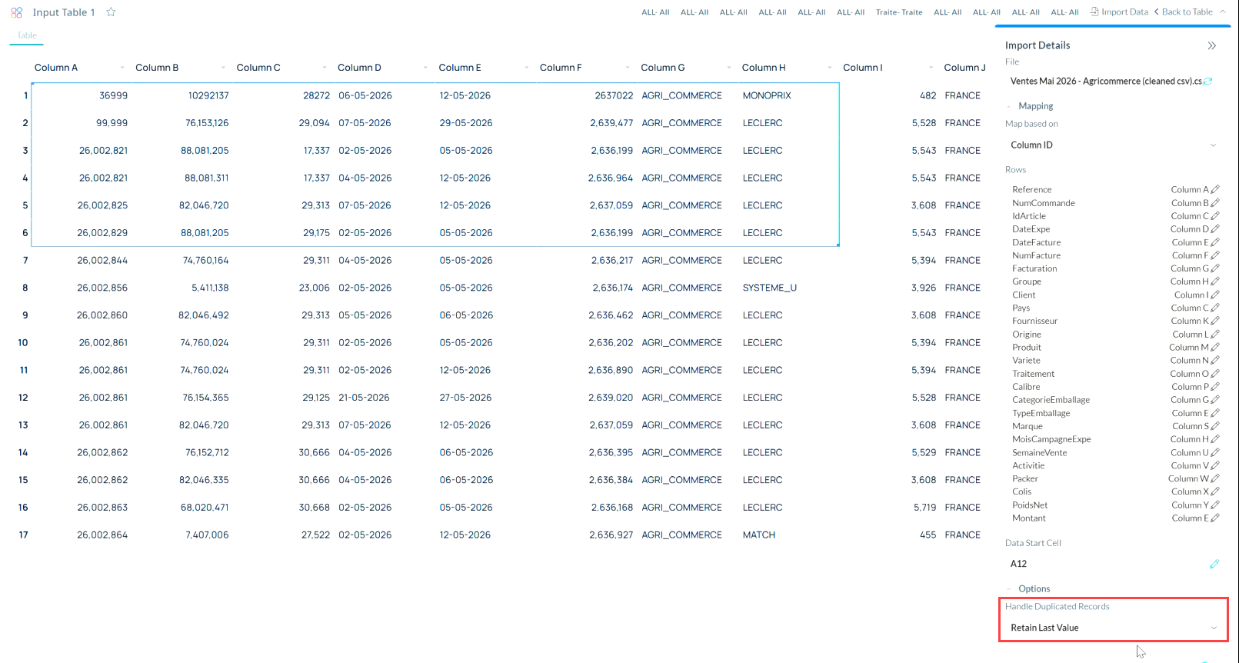Edit mapping pencil for Colis row
Screen dimensions: 1239x663
click(1215, 491)
